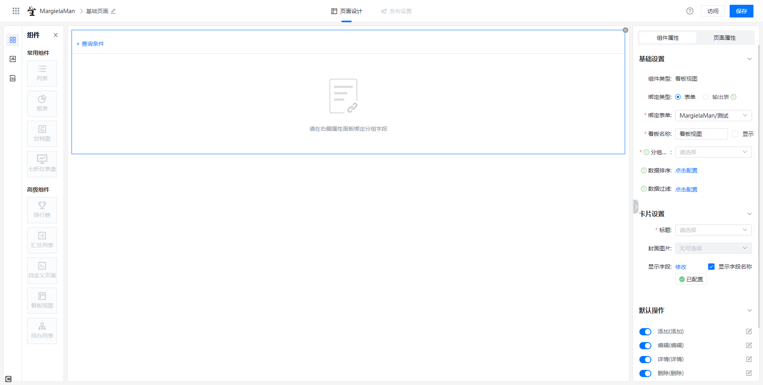Click the 看板名称 input field
The width and height of the screenshot is (763, 385).
[701, 134]
